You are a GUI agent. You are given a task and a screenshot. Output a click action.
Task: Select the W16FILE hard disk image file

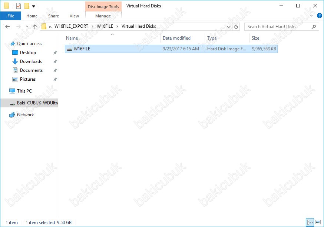171,49
